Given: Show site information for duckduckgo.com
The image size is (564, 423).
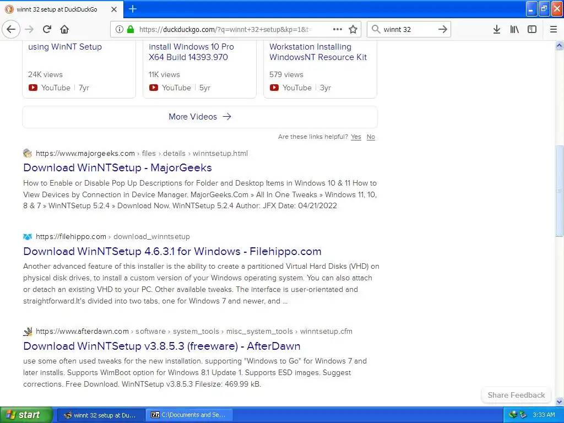Looking at the screenshot, I should click(x=120, y=30).
